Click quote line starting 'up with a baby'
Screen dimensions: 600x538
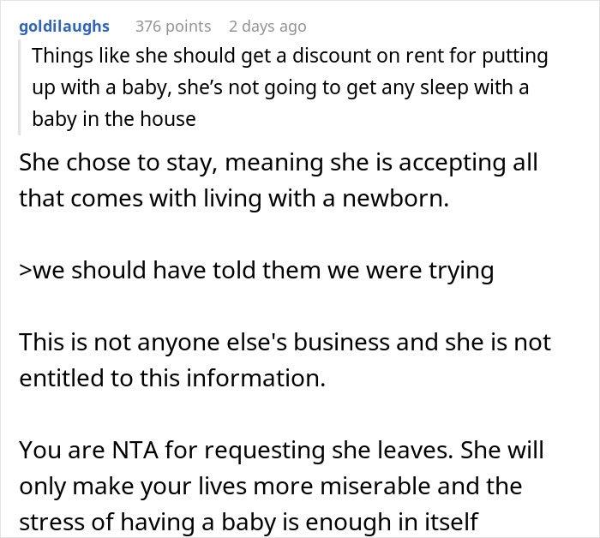tap(280, 87)
